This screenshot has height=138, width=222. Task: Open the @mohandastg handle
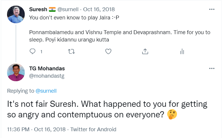(47, 76)
